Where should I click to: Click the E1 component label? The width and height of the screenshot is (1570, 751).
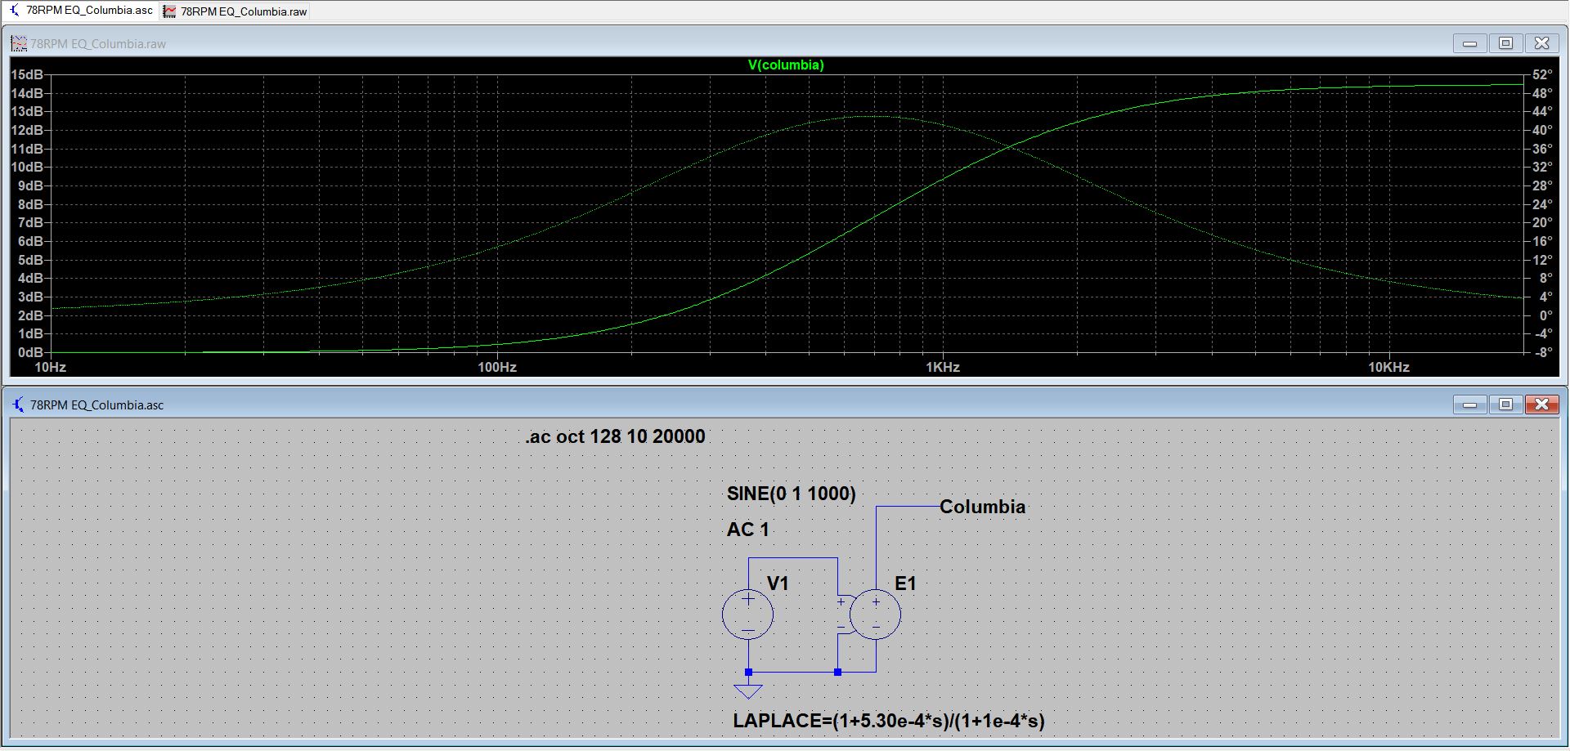(x=905, y=583)
